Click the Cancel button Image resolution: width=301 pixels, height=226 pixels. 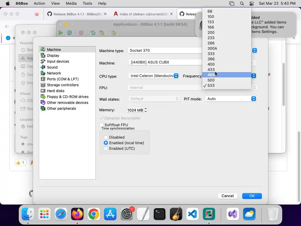pyautogui.click(x=228, y=196)
